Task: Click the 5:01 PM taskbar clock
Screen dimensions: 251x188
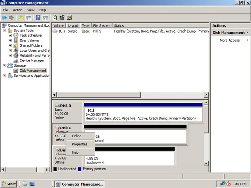Action: (240, 184)
